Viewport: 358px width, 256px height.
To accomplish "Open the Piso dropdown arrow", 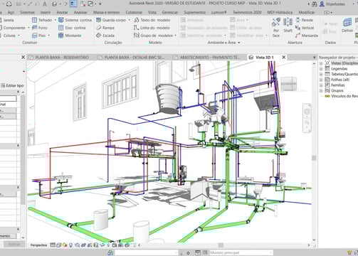I will point(49,36).
